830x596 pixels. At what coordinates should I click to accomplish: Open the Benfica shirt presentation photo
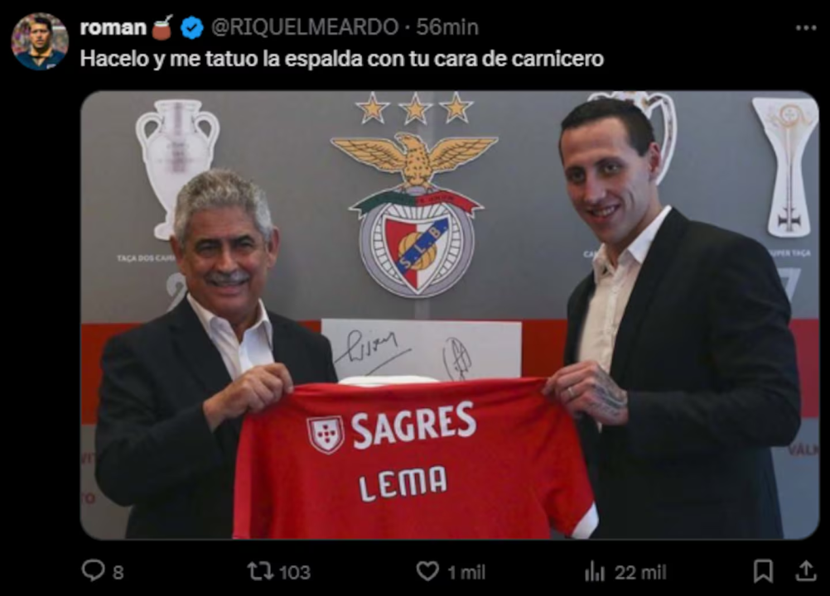[450, 315]
